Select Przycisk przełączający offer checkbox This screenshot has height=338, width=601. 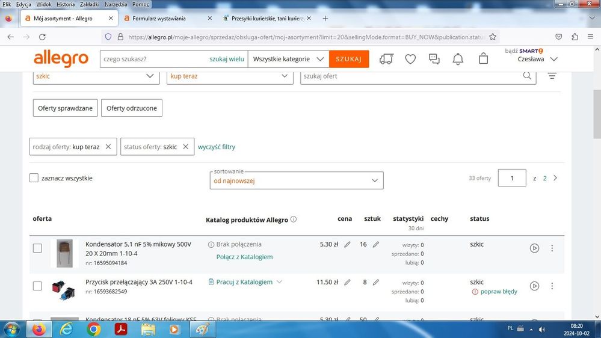(x=37, y=286)
